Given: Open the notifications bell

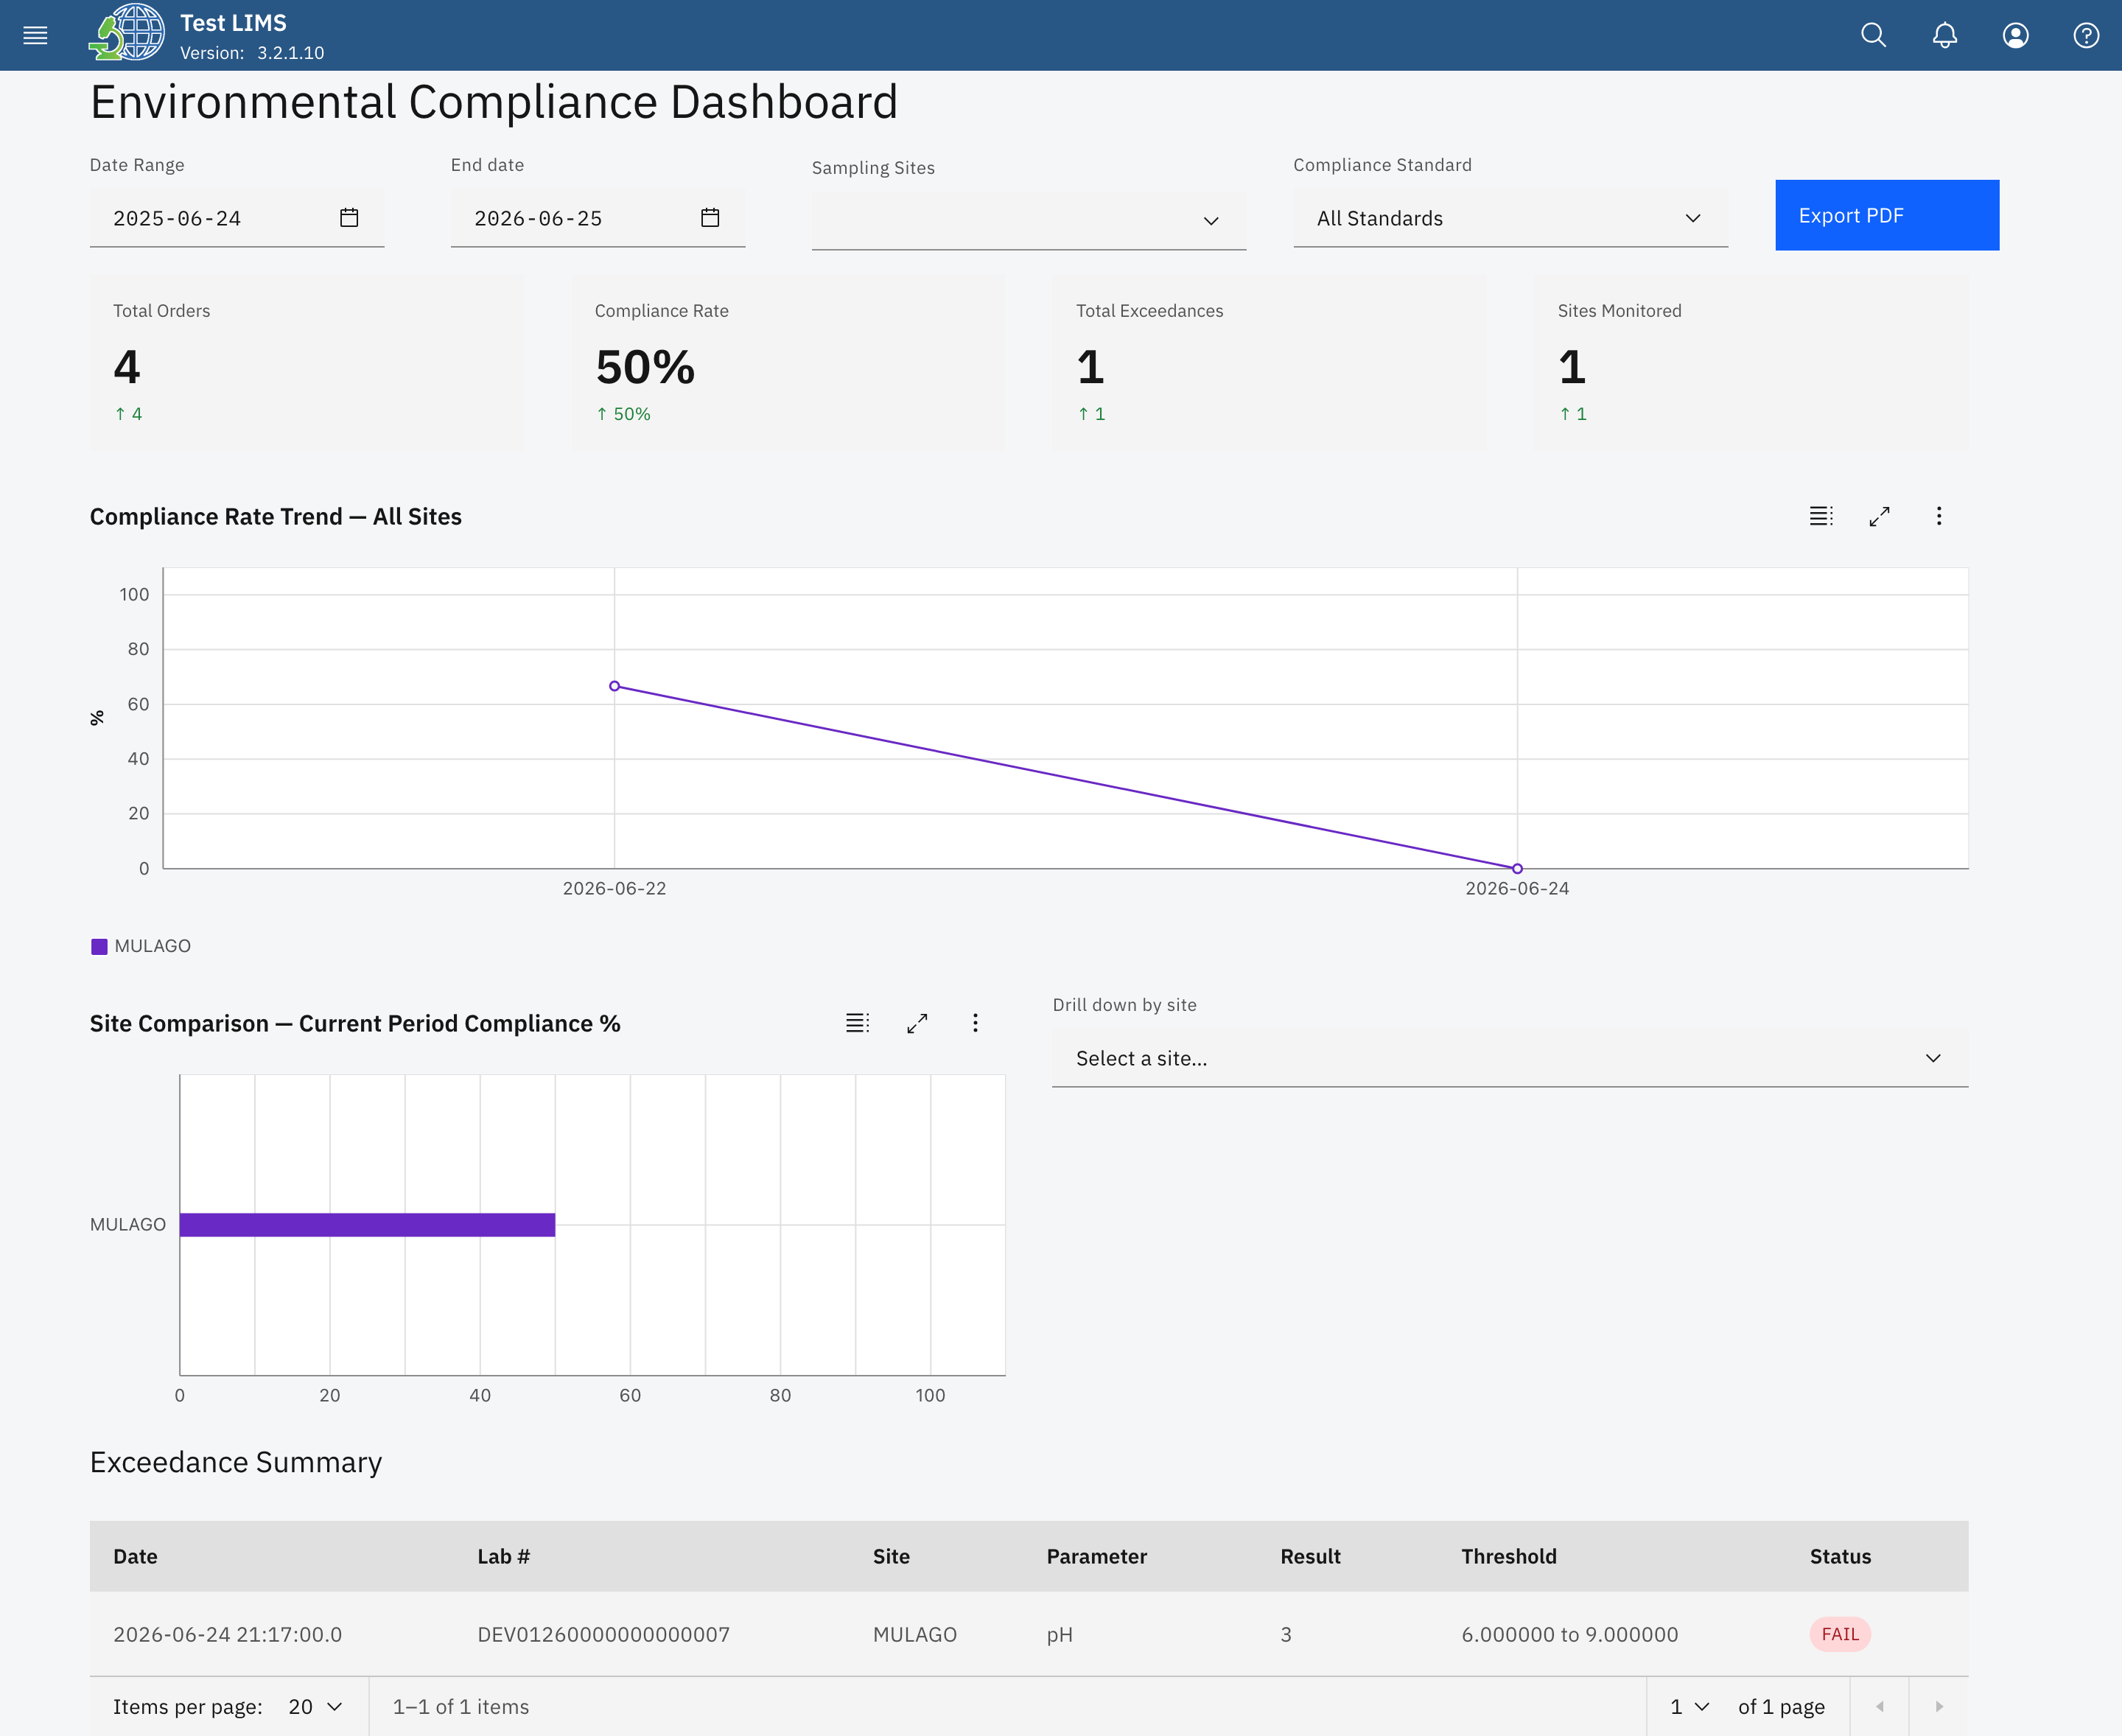Looking at the screenshot, I should 1945,35.
